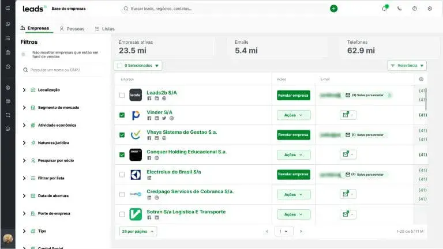Open Vinder S/A Twitter icon

click(x=164, y=118)
